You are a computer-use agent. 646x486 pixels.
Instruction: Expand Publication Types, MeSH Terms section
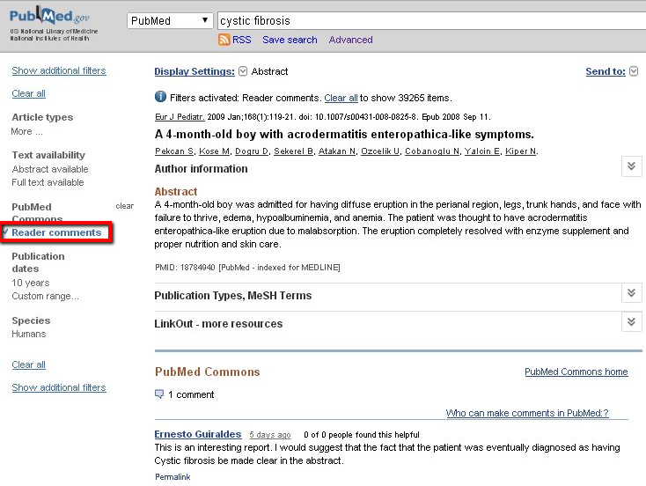pyautogui.click(x=631, y=293)
